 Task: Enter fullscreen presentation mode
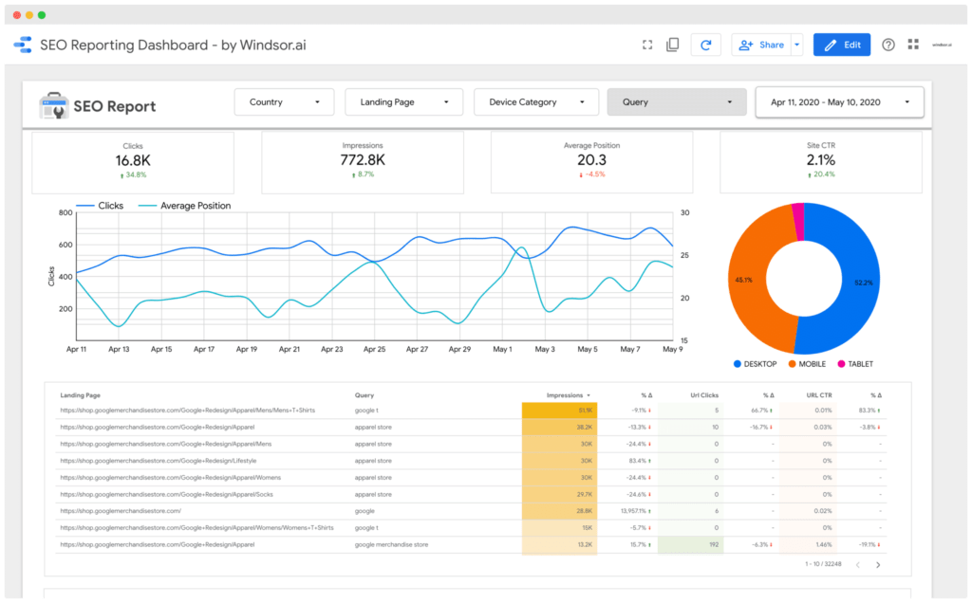647,45
